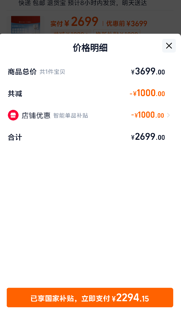The width and height of the screenshot is (181, 313).
Task: Pay now via 立即支付 ¥2294.15 button
Action: click(x=90, y=298)
